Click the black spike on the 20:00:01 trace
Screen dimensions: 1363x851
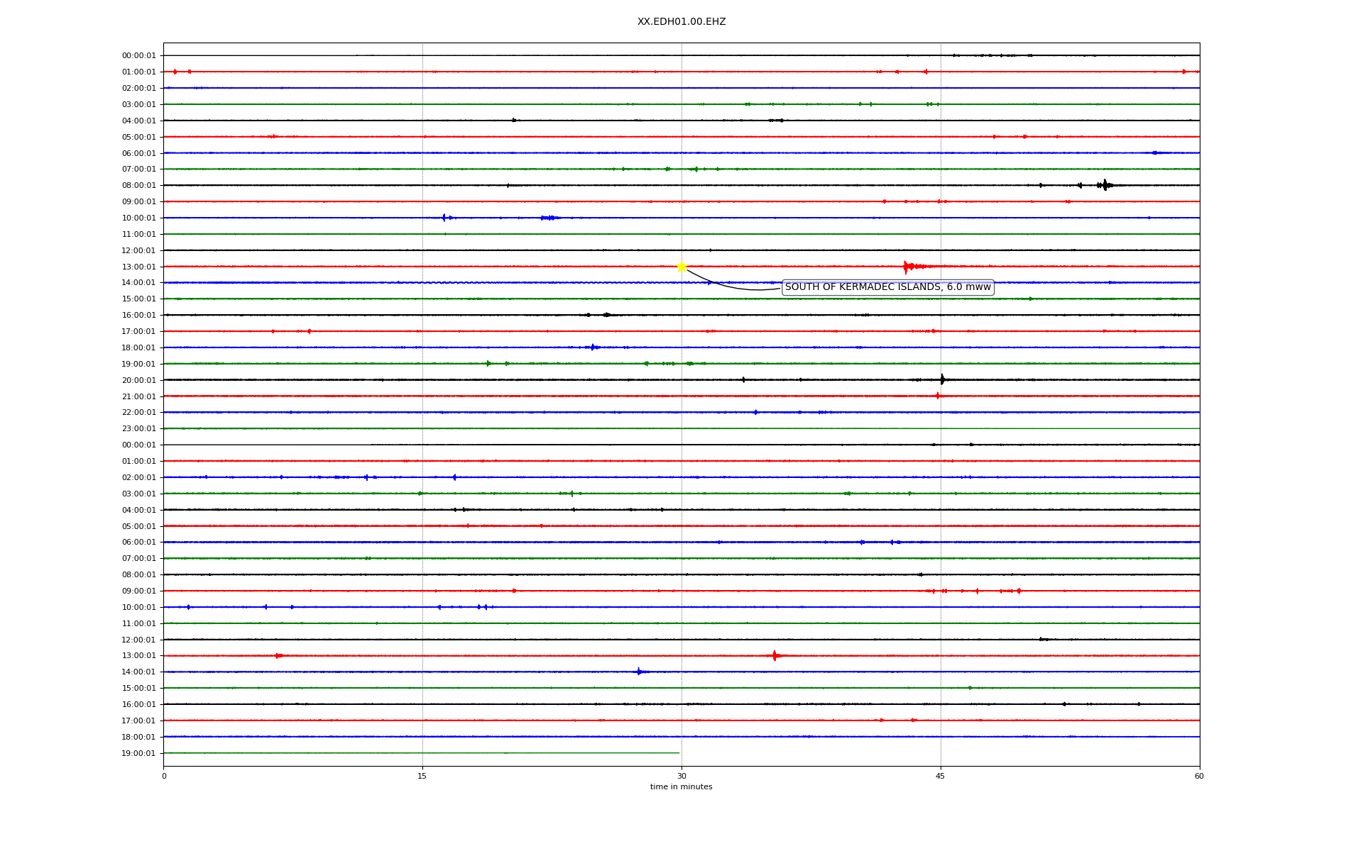[x=942, y=379]
